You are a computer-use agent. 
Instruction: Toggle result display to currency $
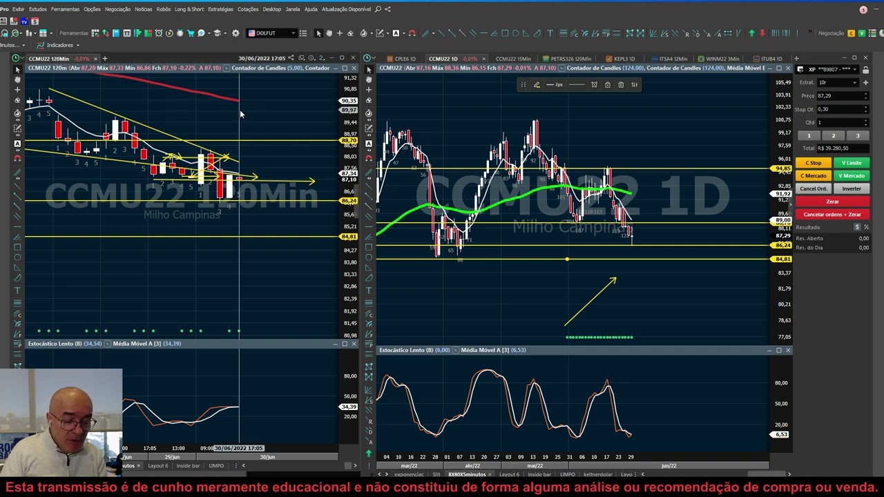857,226
